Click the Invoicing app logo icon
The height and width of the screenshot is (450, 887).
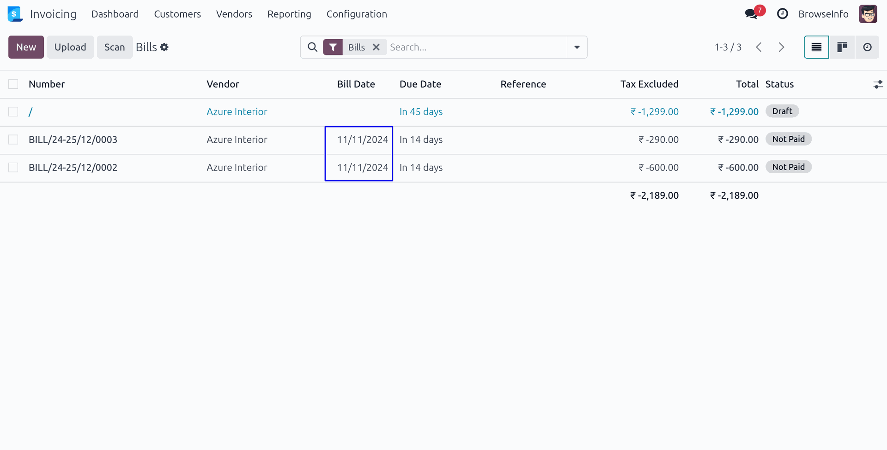pyautogui.click(x=15, y=14)
